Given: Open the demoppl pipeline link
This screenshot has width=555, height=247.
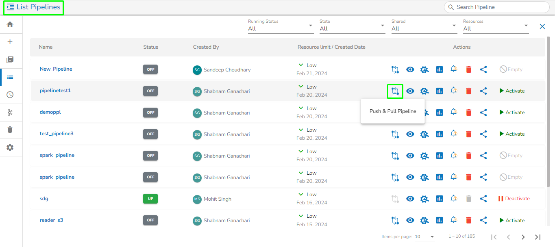Looking at the screenshot, I should pyautogui.click(x=50, y=112).
